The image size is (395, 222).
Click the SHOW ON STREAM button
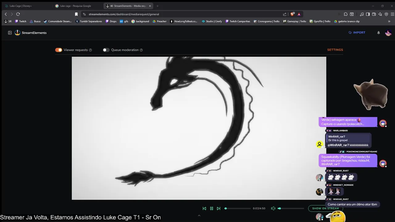click(x=325, y=208)
